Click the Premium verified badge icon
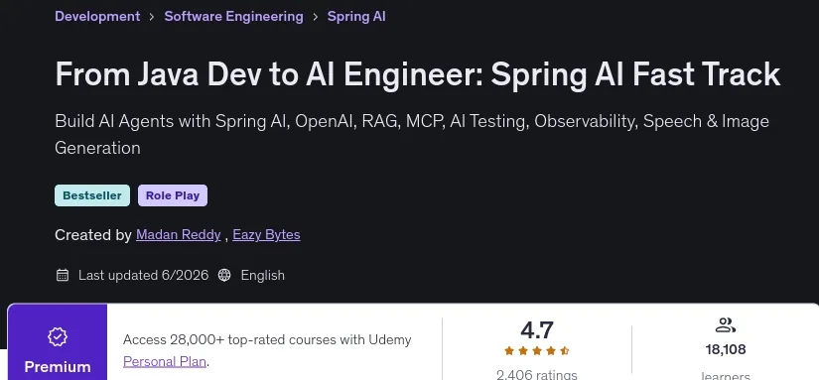The image size is (819, 380). click(x=58, y=336)
